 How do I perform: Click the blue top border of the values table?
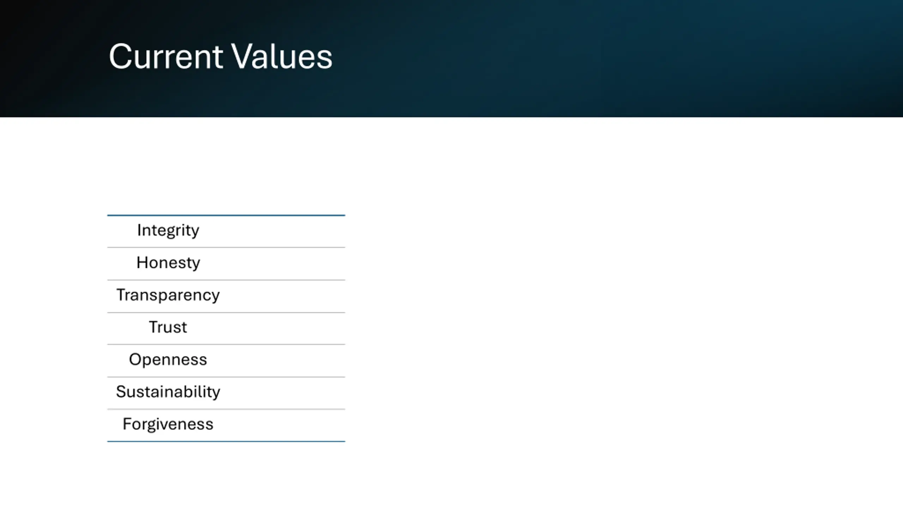pos(226,215)
